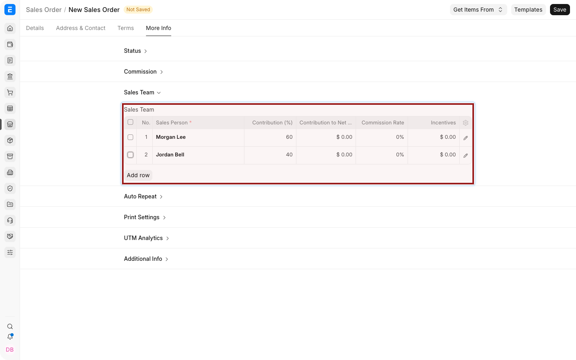Image resolution: width=576 pixels, height=360 pixels.
Task: Click the search magnifier icon
Action: 10,326
